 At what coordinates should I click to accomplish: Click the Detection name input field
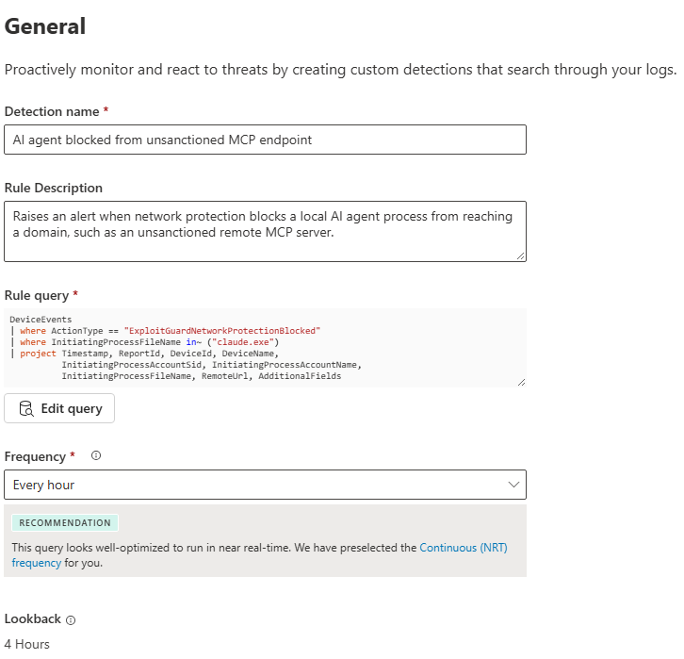265,140
